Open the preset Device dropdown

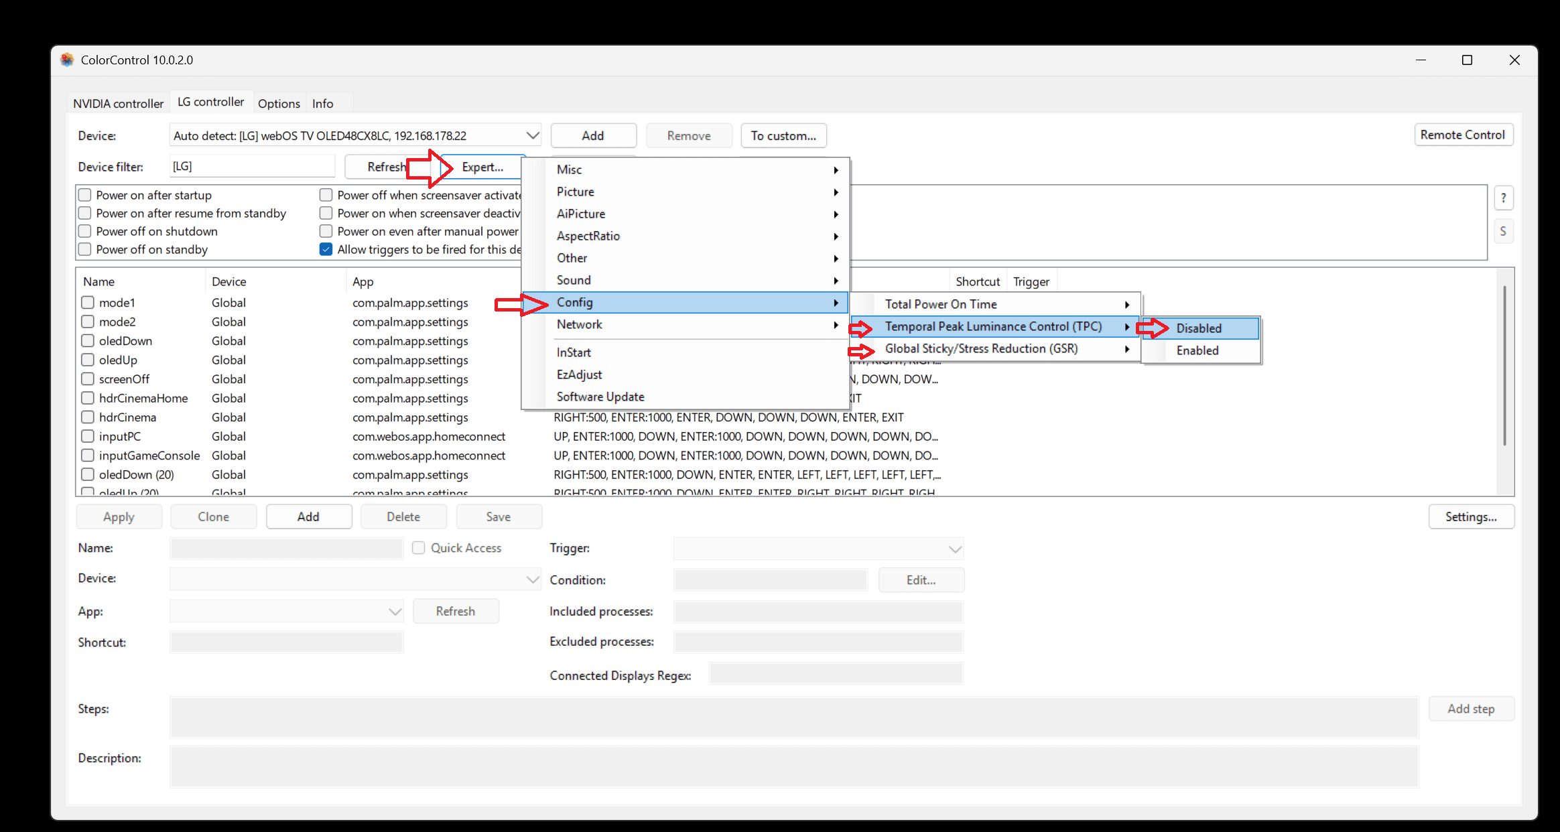tap(355, 579)
